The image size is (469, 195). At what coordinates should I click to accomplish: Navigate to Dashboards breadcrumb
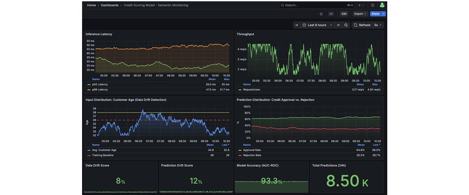(x=110, y=5)
